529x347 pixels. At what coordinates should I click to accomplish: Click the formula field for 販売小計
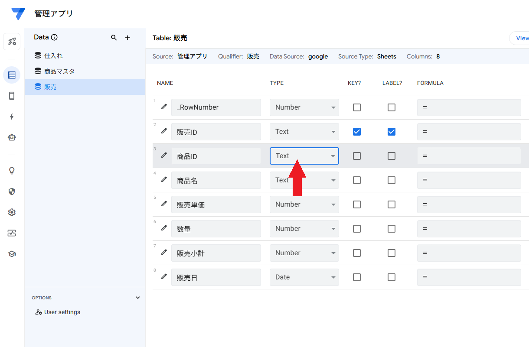469,253
